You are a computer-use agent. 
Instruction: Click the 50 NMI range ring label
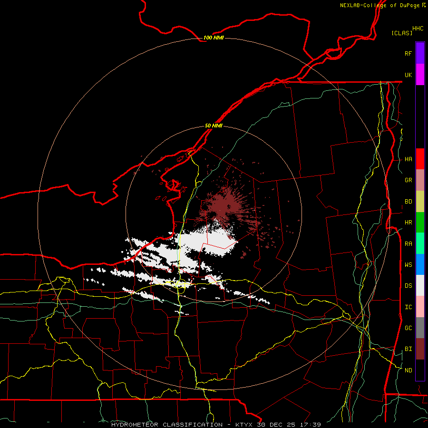coord(214,126)
